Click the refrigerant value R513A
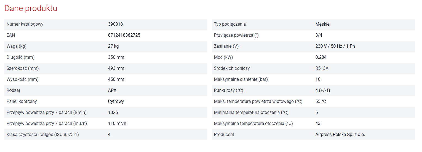The width and height of the screenshot is (422, 152). [322, 68]
